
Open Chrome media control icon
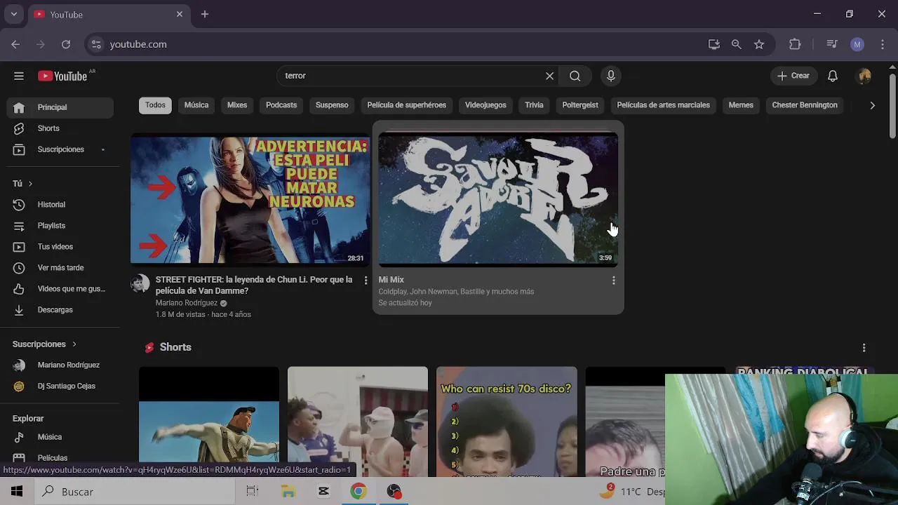832,44
